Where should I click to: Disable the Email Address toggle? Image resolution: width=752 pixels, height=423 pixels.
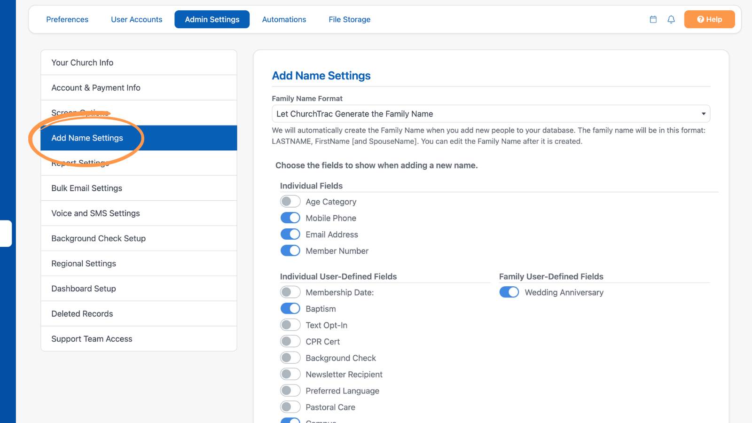click(x=290, y=235)
